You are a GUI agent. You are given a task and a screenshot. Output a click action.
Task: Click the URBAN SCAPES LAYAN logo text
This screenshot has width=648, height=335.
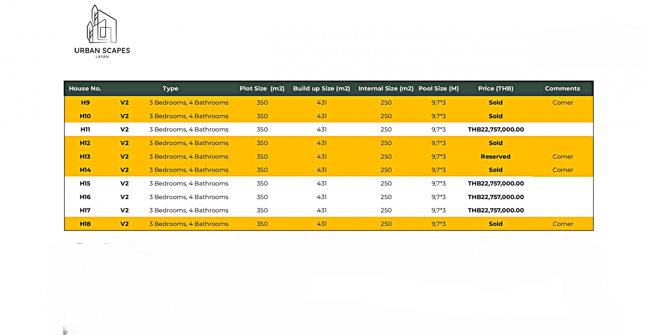pyautogui.click(x=102, y=51)
